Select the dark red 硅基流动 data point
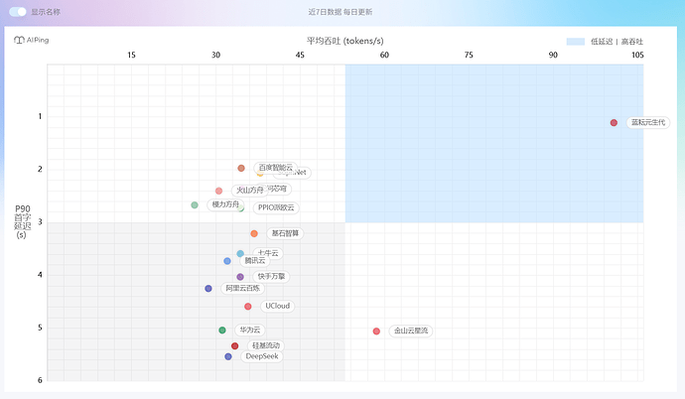 pos(234,346)
